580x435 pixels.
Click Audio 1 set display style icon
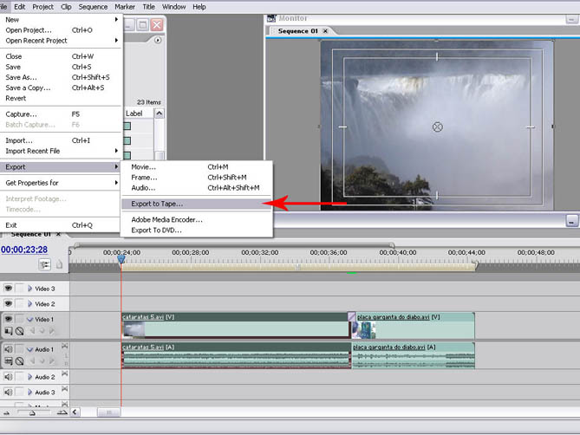pyautogui.click(x=8, y=360)
